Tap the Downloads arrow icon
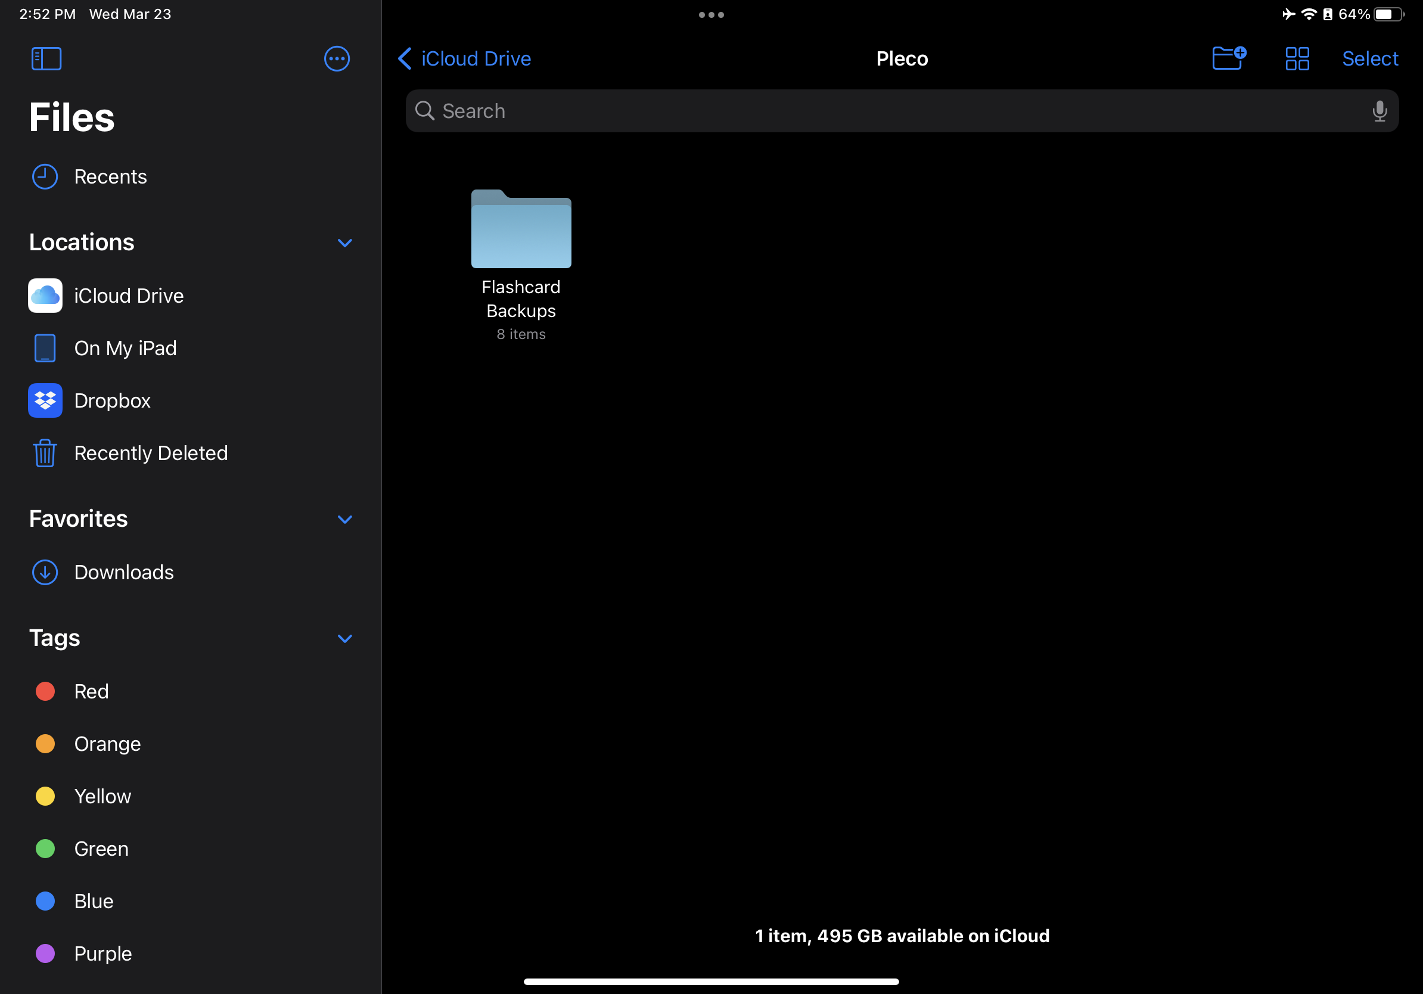Screen dimensions: 1423x994 pos(45,572)
